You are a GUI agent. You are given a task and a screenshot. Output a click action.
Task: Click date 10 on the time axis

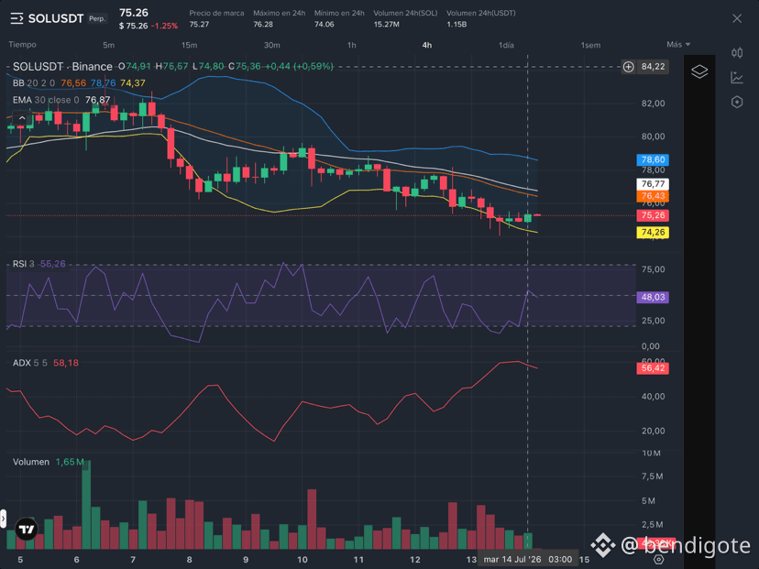(x=302, y=560)
